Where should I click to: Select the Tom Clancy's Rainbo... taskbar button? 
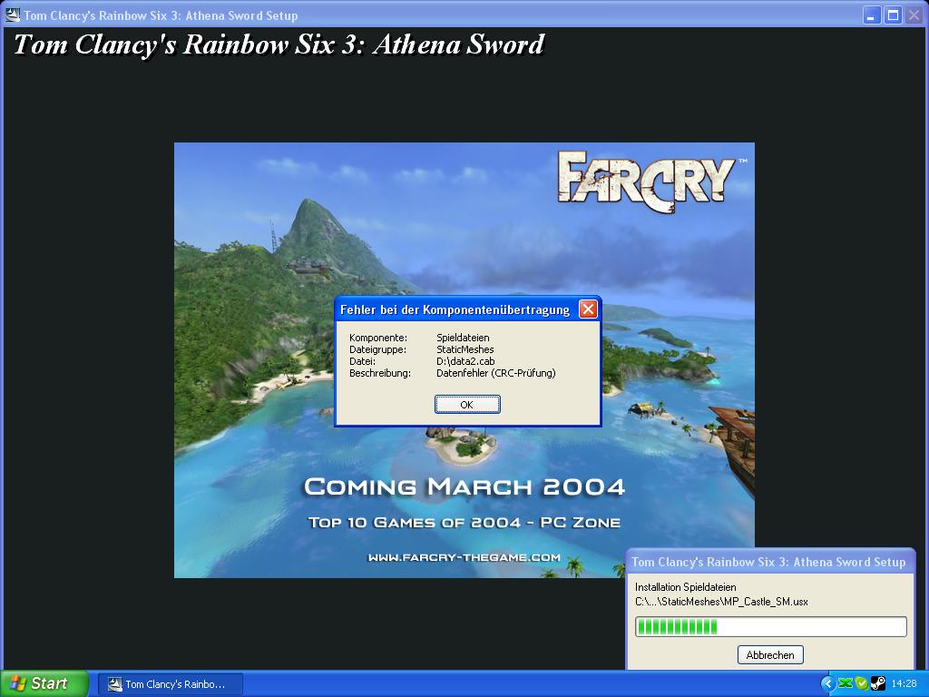[171, 684]
